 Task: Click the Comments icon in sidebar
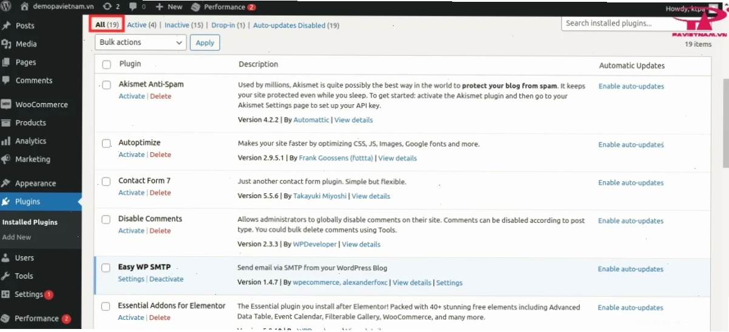tap(6, 80)
